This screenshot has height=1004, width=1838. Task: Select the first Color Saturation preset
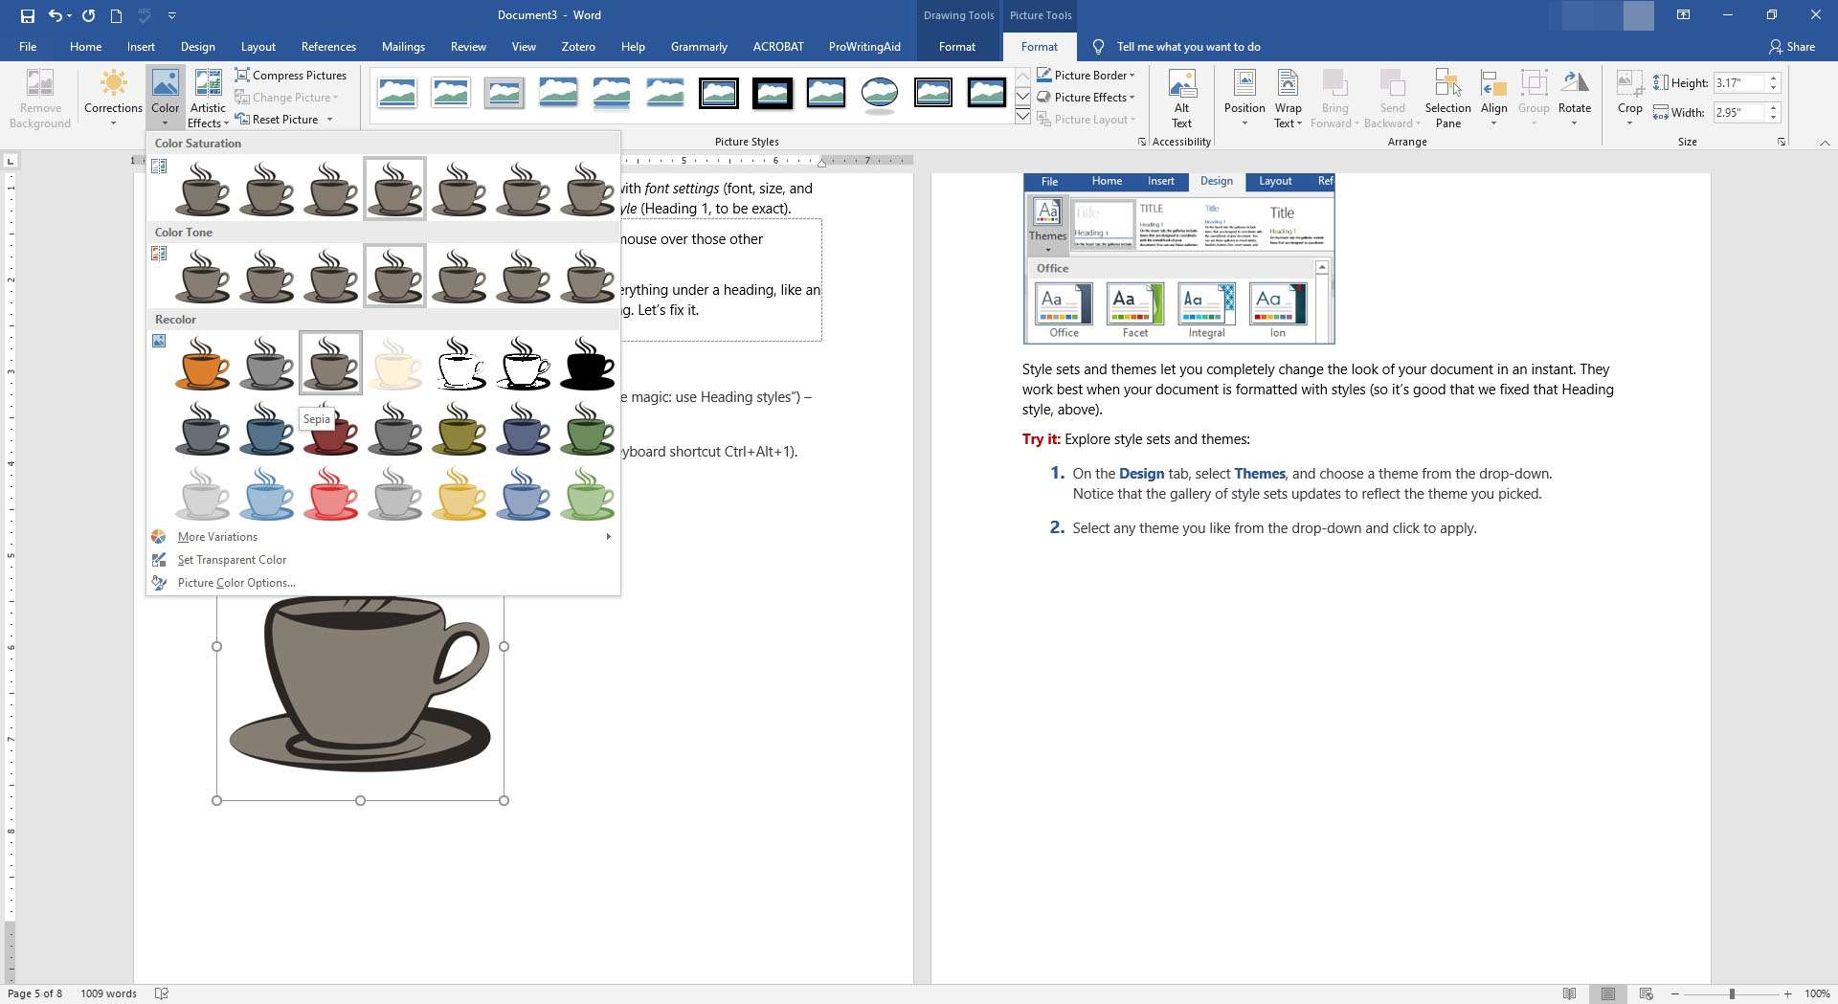(x=202, y=189)
